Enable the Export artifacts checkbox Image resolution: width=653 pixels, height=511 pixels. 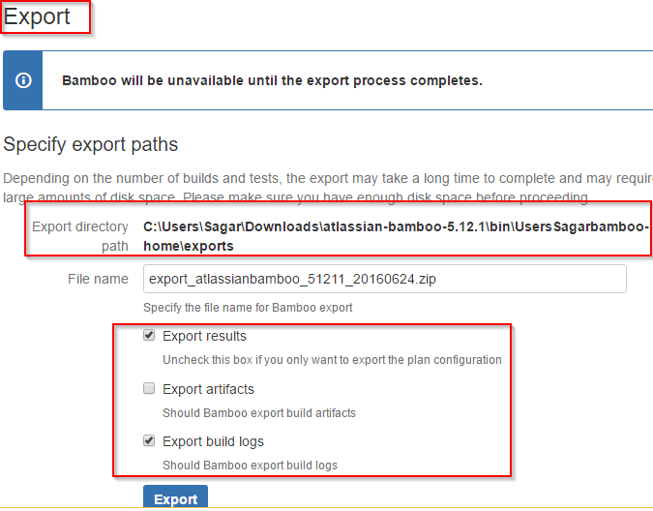tap(149, 388)
